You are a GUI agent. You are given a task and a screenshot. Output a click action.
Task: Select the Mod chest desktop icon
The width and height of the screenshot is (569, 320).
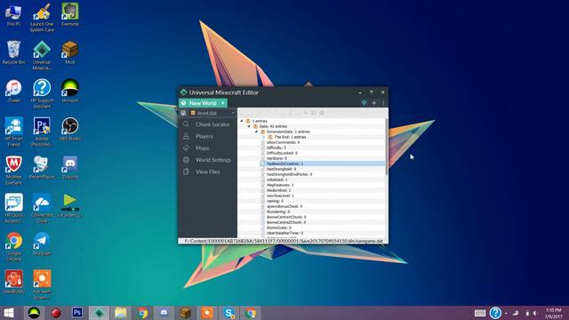pyautogui.click(x=70, y=52)
